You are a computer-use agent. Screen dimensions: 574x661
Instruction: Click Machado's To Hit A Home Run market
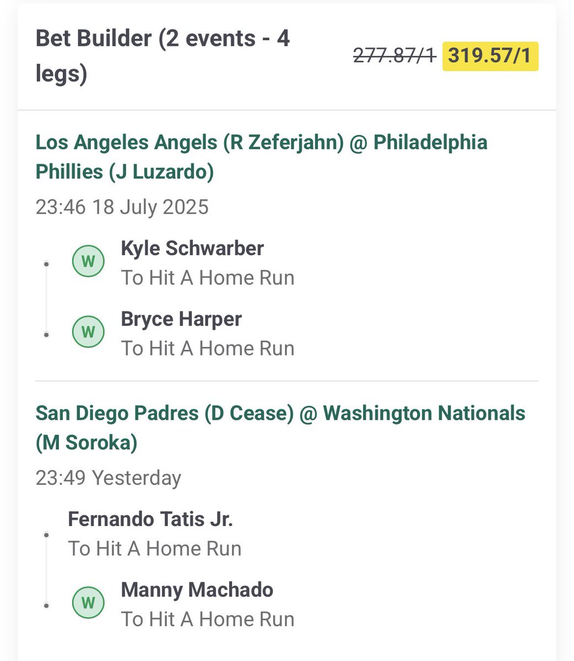(x=208, y=619)
